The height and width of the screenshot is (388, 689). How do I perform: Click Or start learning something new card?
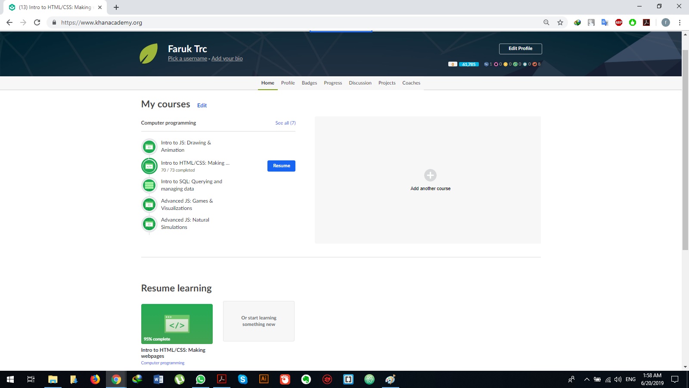(x=259, y=321)
